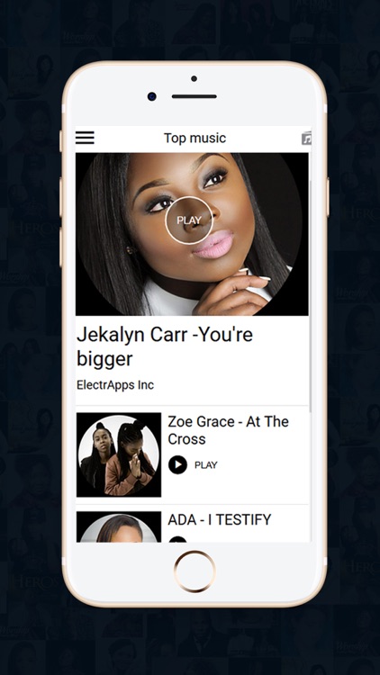Click PLAY text beside Zoe Grace track

206,465
